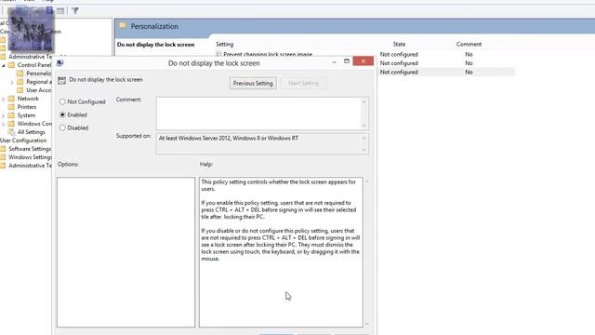Image resolution: width=595 pixels, height=335 pixels.
Task: Click the State column header
Action: click(399, 44)
